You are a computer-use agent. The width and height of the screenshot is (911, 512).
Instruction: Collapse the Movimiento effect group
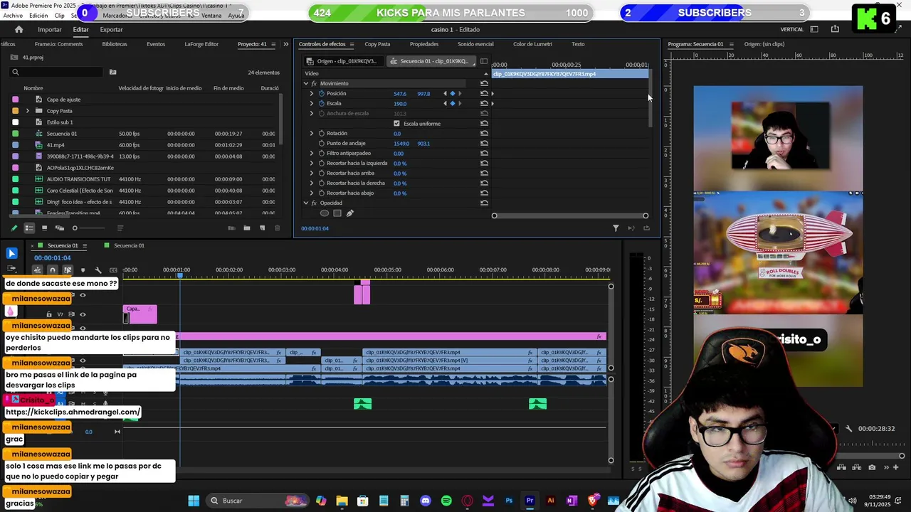pos(306,84)
